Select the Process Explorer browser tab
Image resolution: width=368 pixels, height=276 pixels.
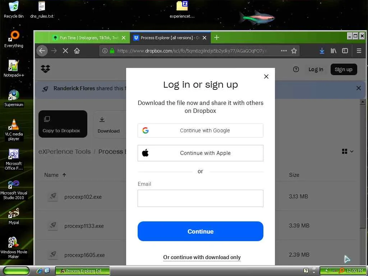pos(166,38)
